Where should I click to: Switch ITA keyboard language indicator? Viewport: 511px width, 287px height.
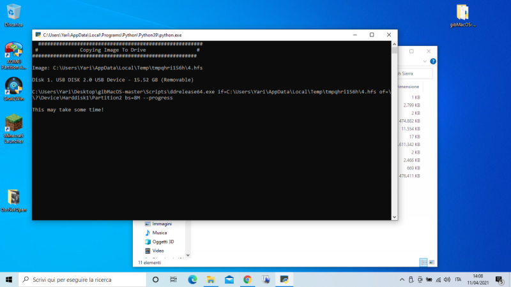click(458, 279)
